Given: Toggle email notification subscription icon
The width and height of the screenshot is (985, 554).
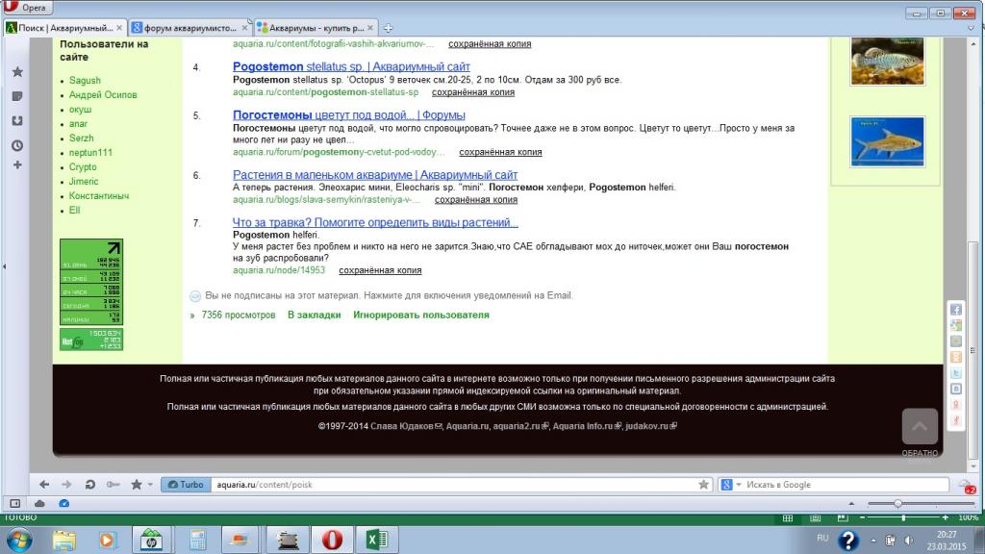Looking at the screenshot, I should coord(195,296).
